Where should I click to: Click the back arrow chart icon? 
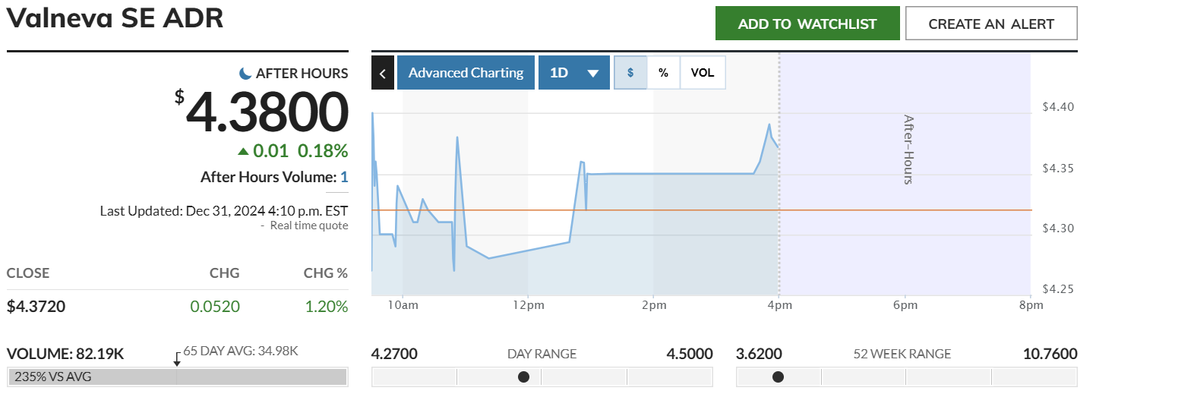(382, 73)
